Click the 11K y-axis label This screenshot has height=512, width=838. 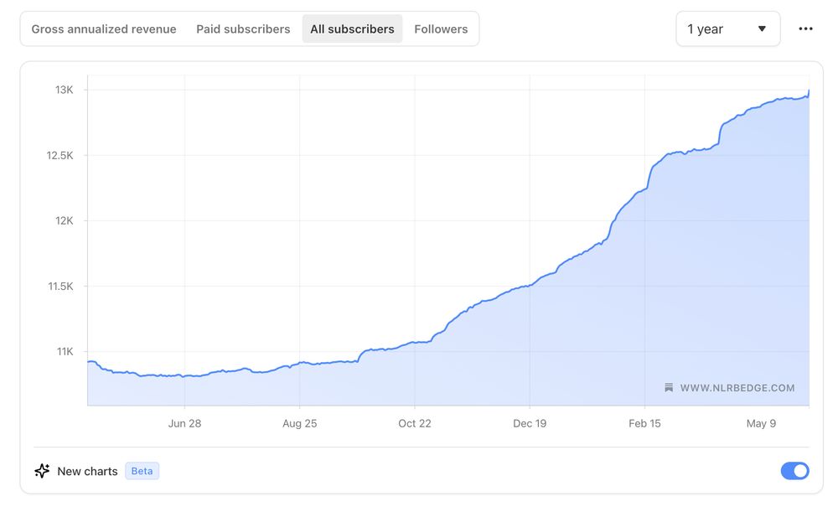[65, 352]
